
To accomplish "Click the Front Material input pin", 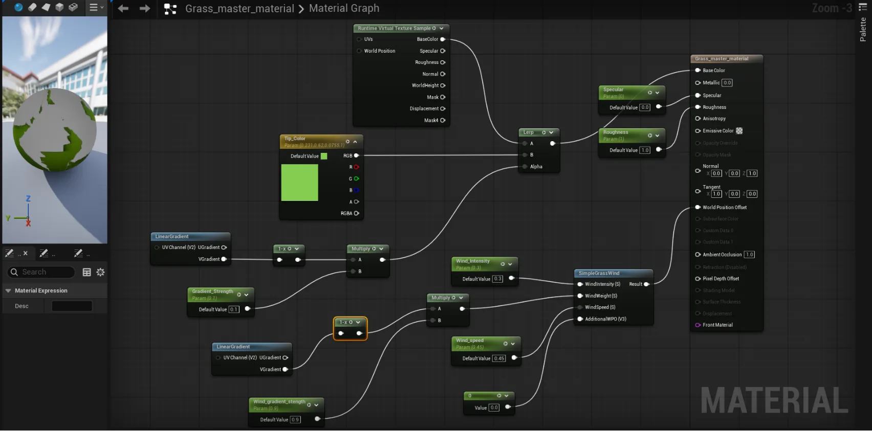I will click(x=698, y=325).
